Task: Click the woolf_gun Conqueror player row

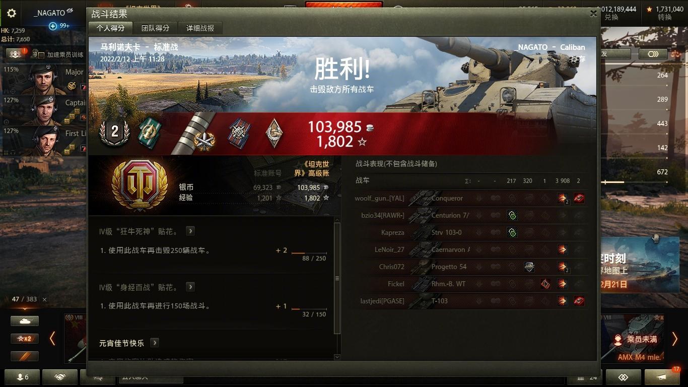Action: pos(471,199)
